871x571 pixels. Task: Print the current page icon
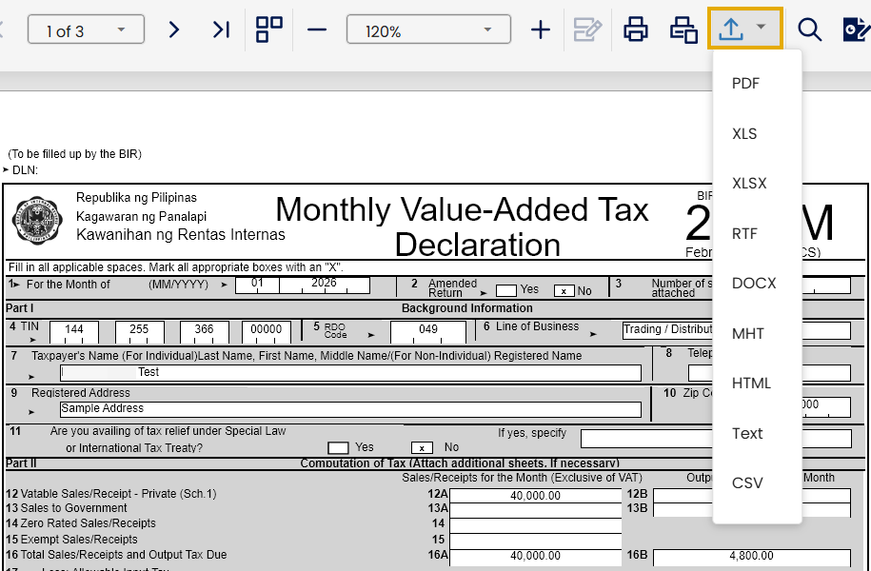click(683, 30)
